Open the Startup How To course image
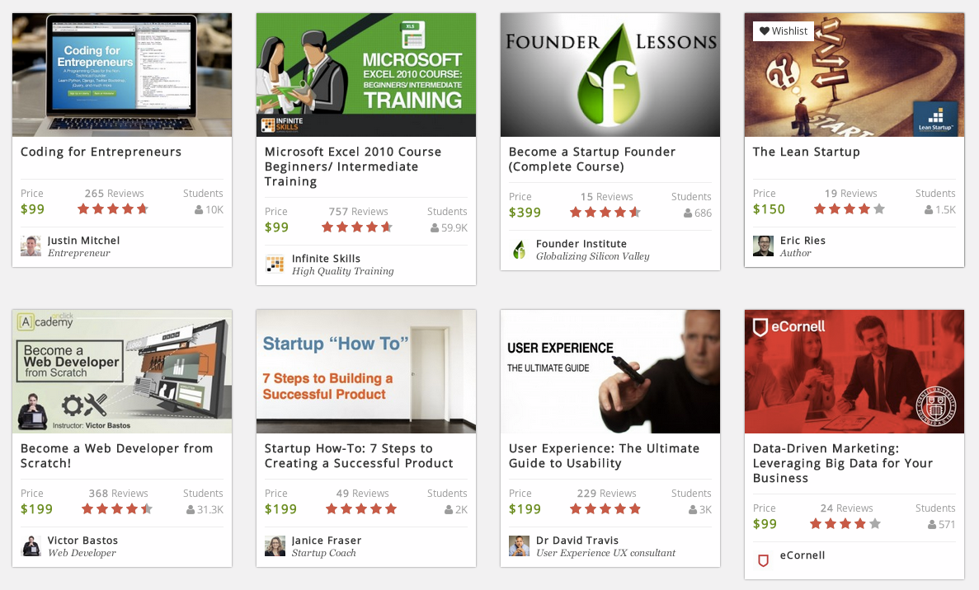 point(366,371)
